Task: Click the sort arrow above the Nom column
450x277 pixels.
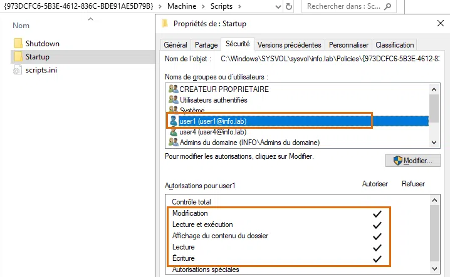Action: [x=90, y=19]
